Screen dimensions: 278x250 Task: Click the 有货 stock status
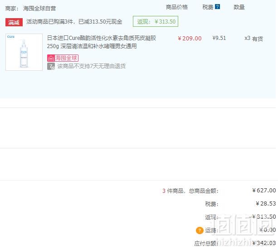(x=258, y=39)
